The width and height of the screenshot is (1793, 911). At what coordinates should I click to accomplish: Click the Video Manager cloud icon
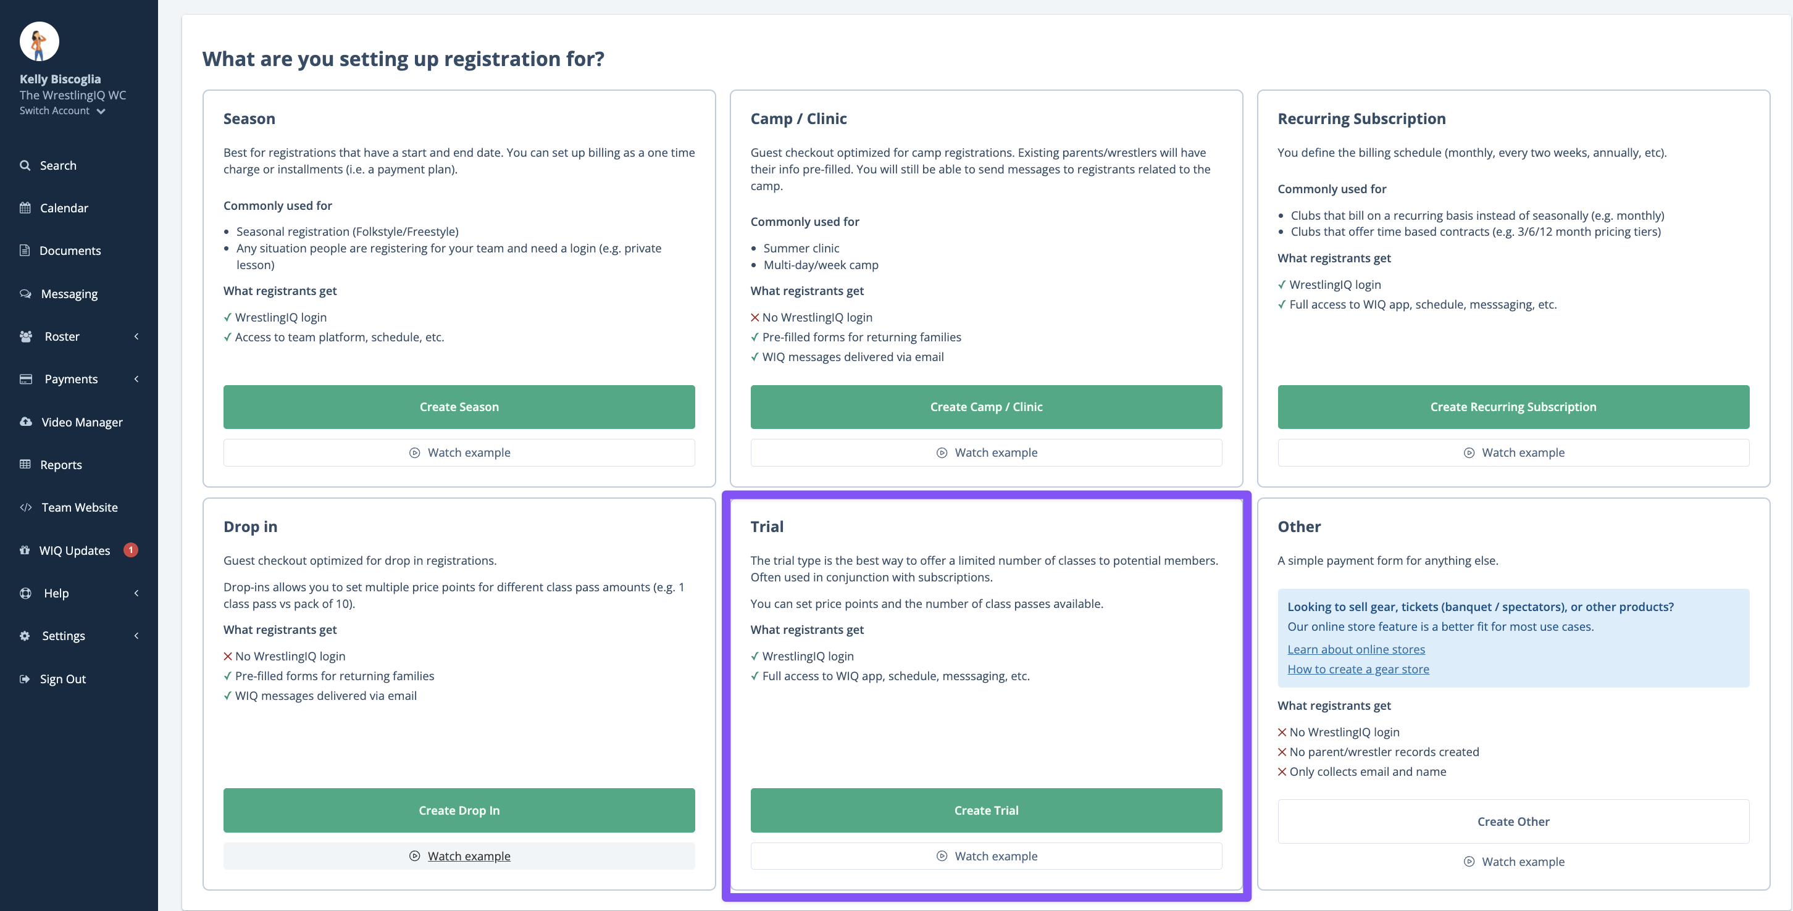tap(26, 422)
